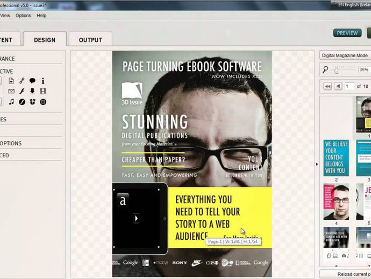Switch to the Content tab
The height and width of the screenshot is (279, 371).
click(10, 39)
